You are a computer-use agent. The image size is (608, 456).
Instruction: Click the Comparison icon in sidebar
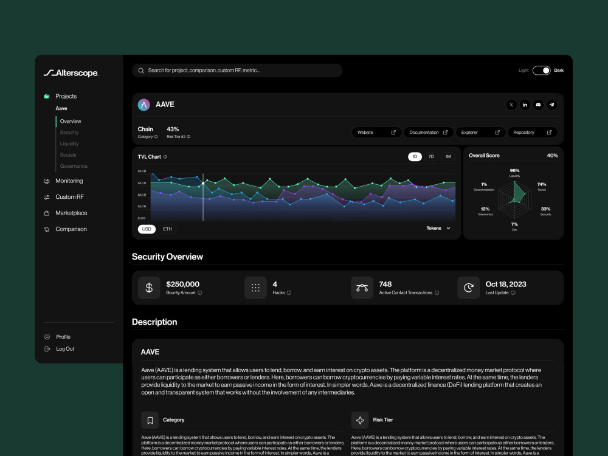pyautogui.click(x=47, y=229)
